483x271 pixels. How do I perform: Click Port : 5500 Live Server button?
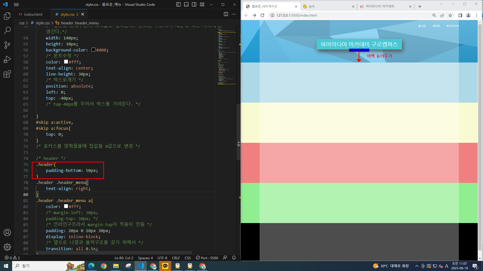click(x=207, y=258)
